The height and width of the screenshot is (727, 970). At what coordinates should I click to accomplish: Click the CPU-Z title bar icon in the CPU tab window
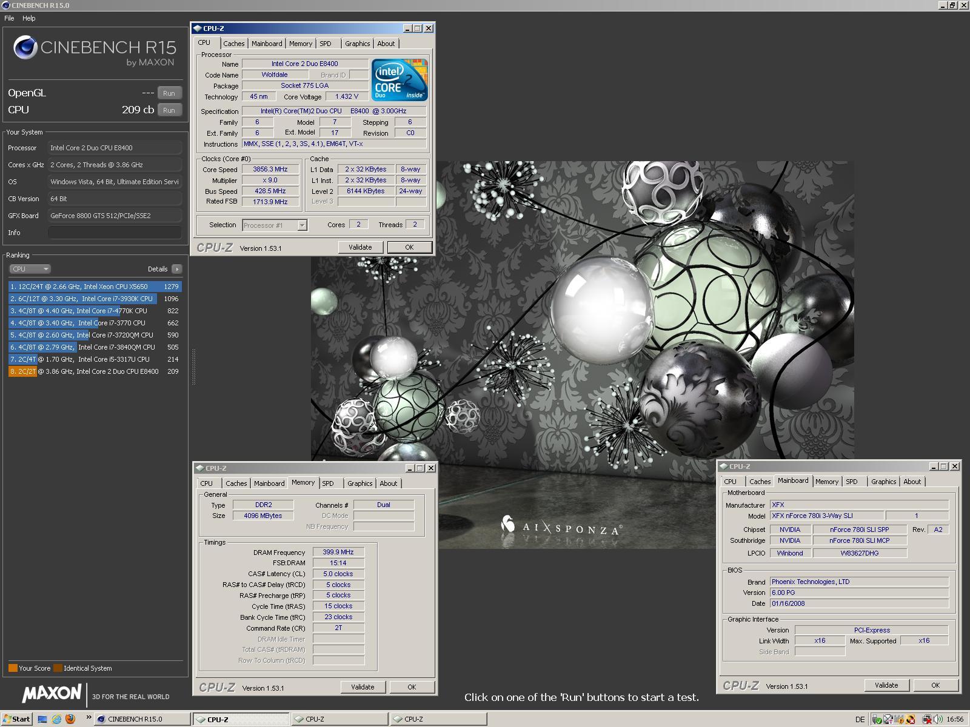click(197, 28)
